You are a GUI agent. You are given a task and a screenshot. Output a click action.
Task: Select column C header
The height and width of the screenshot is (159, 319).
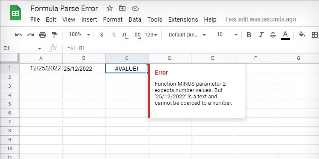[x=127, y=58]
